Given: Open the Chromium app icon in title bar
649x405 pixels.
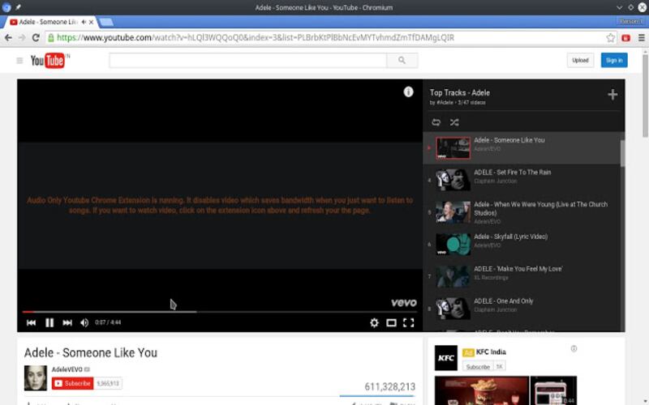Looking at the screenshot, I should tap(6, 7).
